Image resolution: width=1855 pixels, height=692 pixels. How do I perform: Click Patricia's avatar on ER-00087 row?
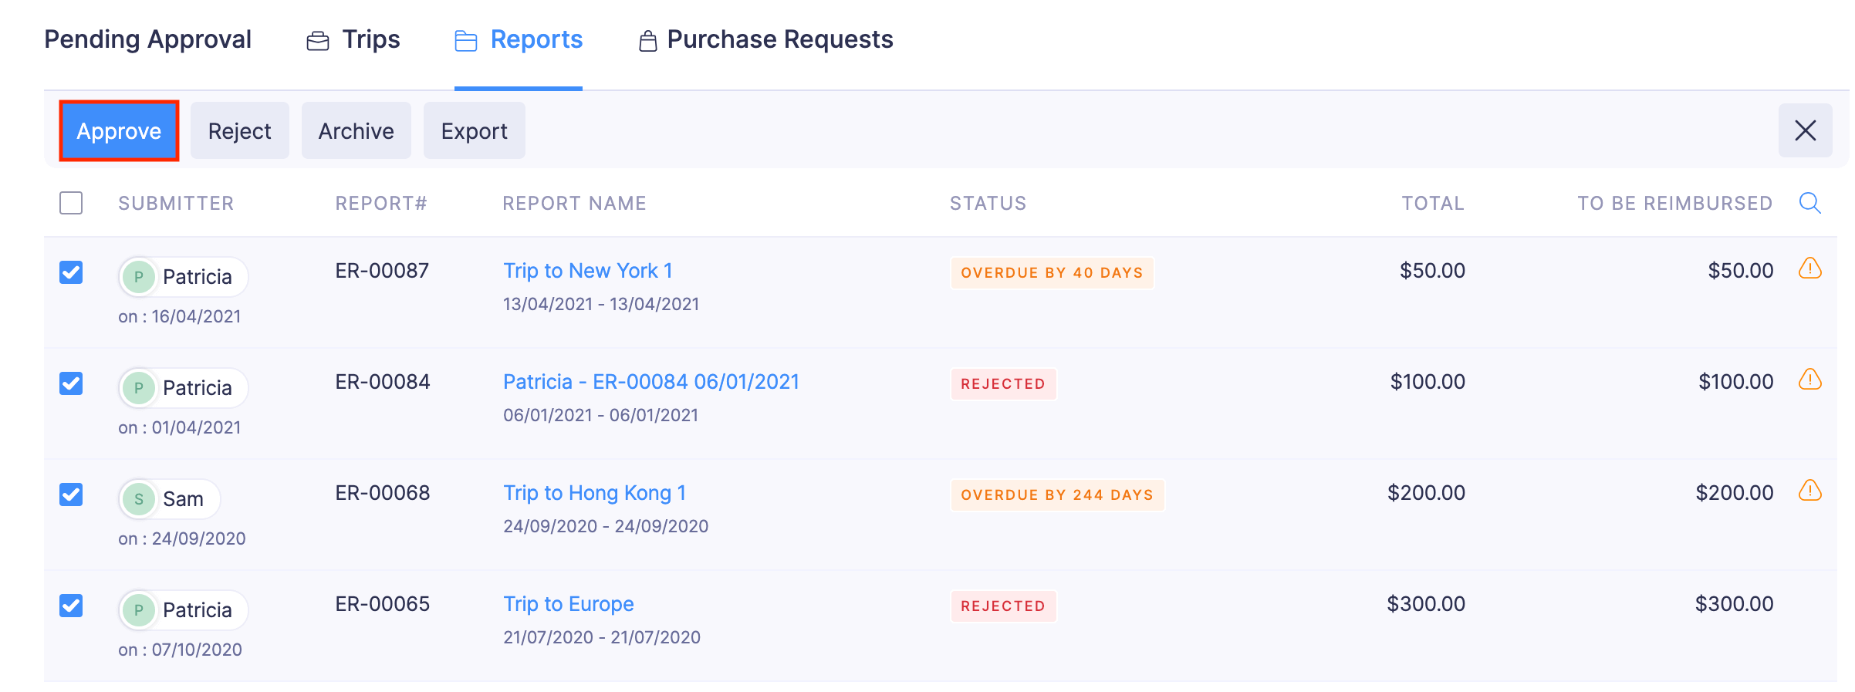click(x=139, y=277)
